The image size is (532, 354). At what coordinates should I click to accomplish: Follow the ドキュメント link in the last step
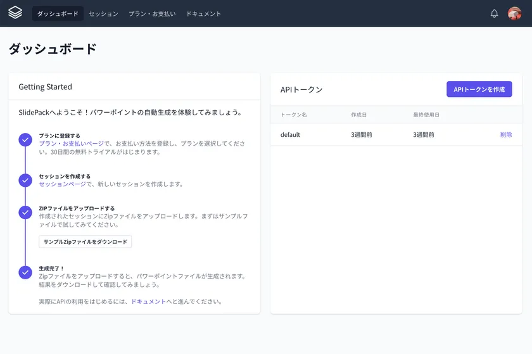click(x=148, y=301)
